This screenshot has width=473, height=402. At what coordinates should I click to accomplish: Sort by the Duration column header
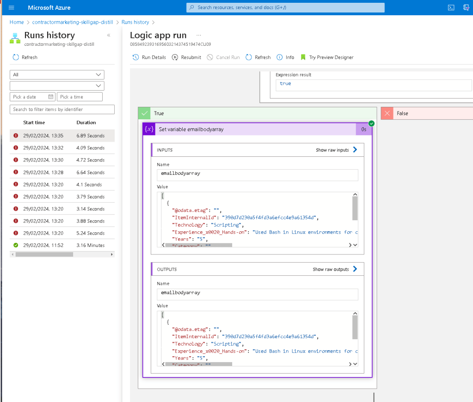[86, 123]
